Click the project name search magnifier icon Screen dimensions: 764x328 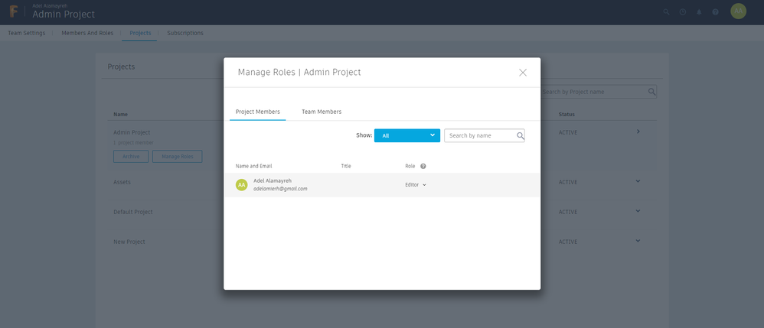click(652, 92)
